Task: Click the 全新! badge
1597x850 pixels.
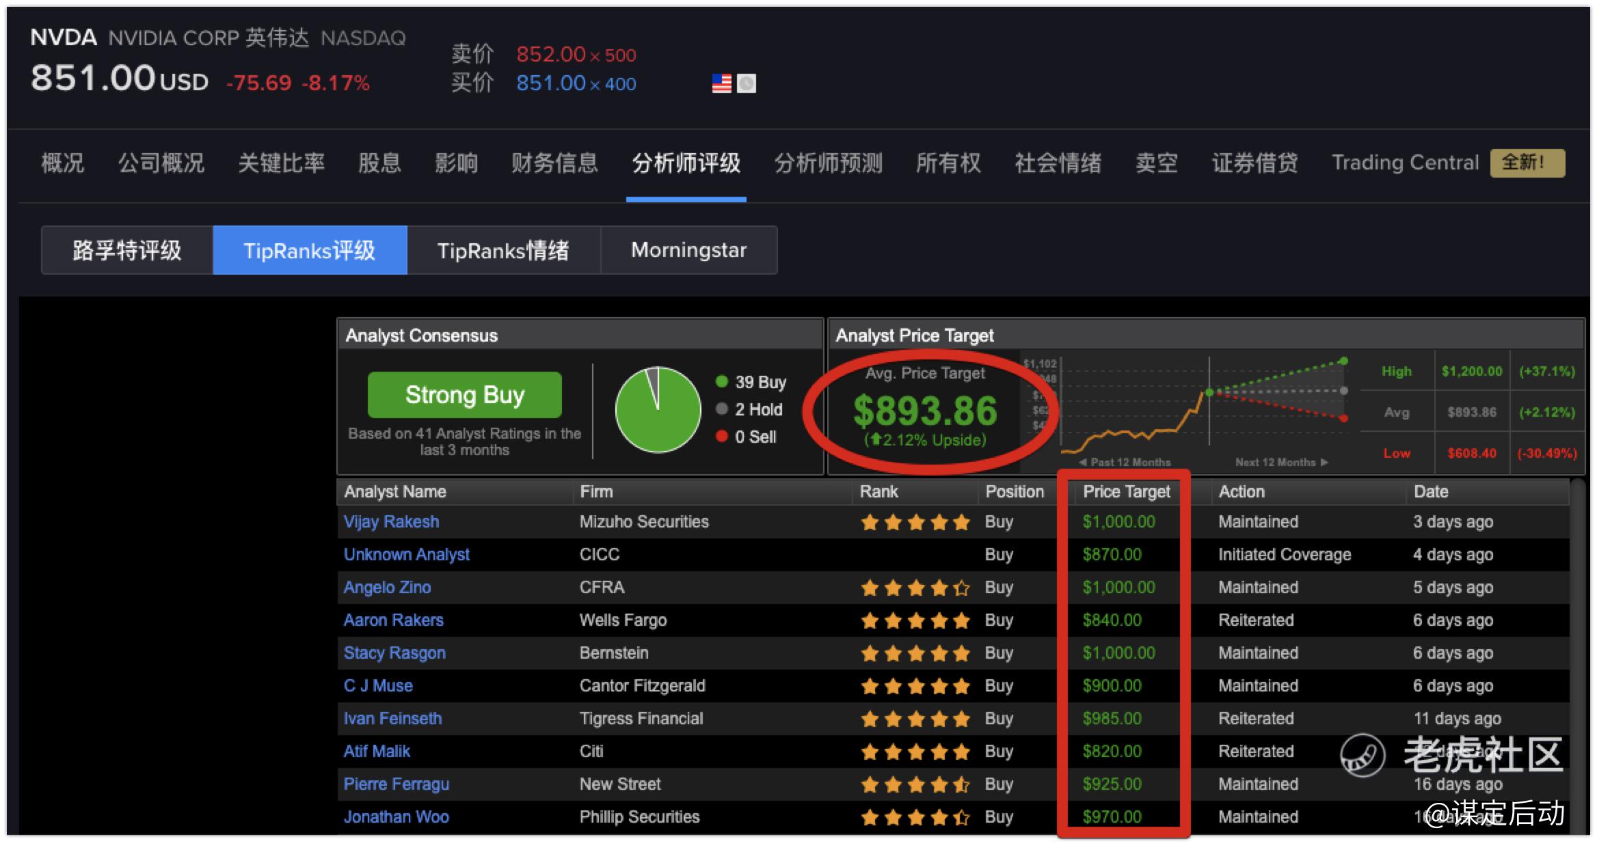Action: coord(1527,163)
